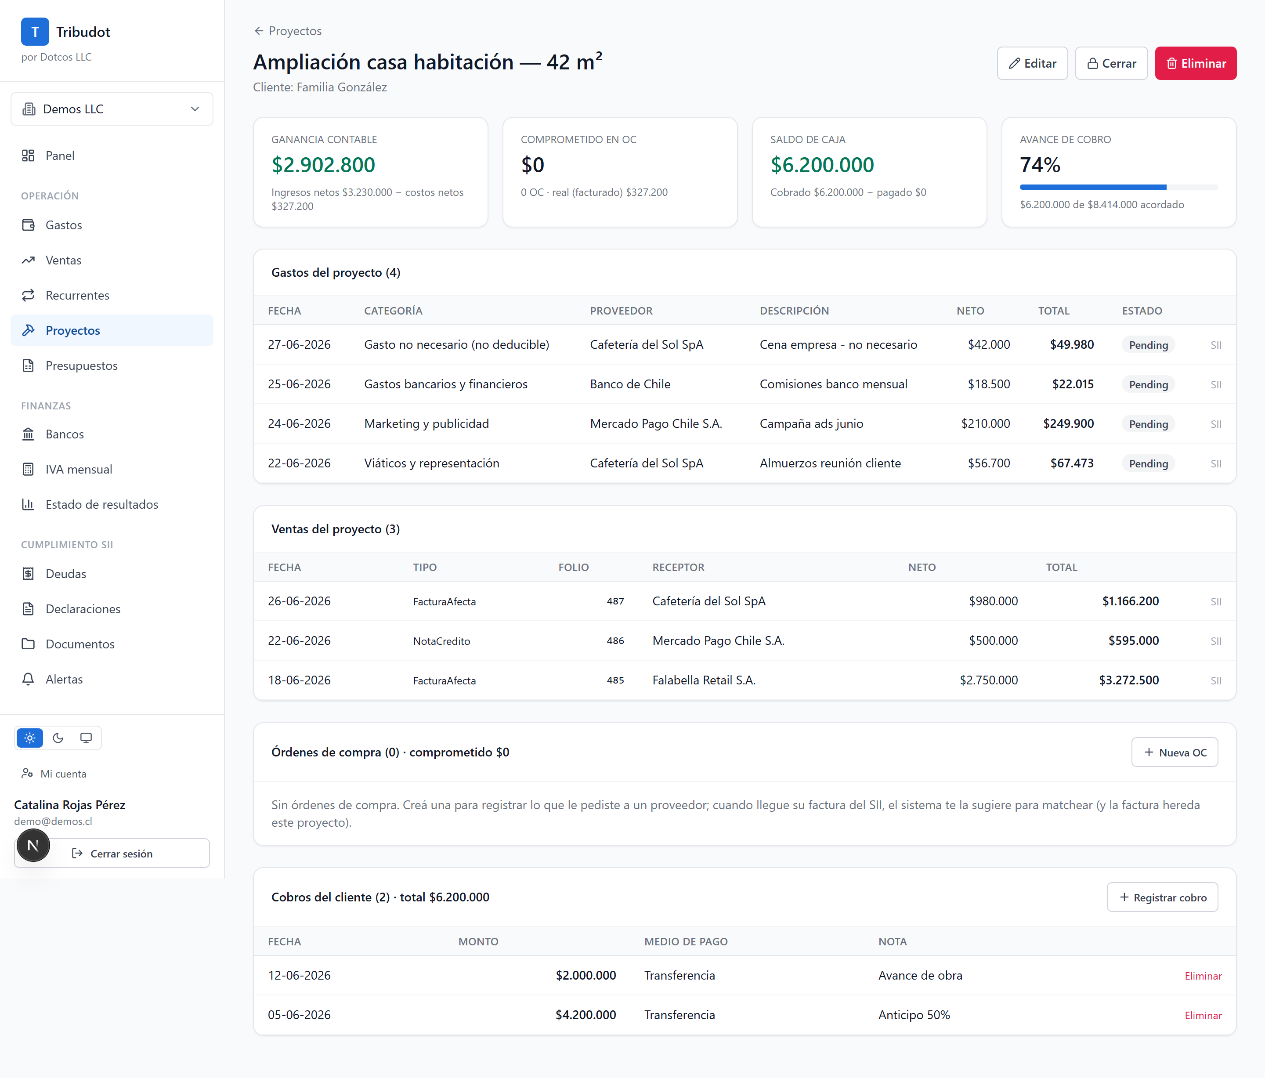Open Recurrentes via its repeat icon
This screenshot has height=1078, width=1265.
coord(28,296)
